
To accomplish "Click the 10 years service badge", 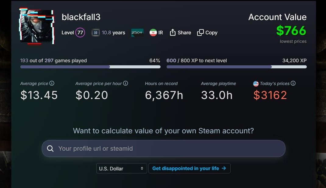I will 96,32.
